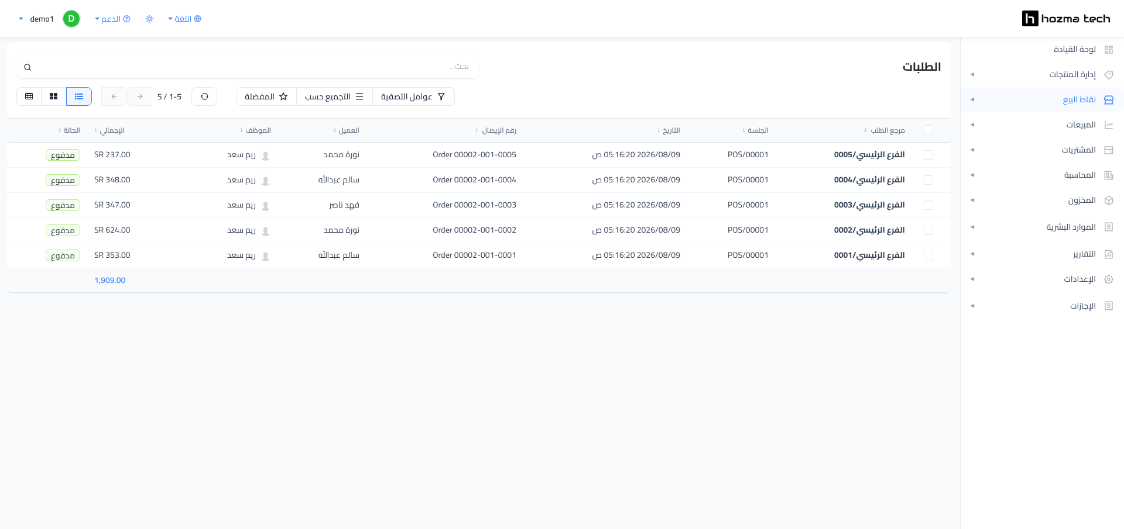Expand the نقاط البيع arrow
The image size is (1124, 529).
tap(972, 100)
